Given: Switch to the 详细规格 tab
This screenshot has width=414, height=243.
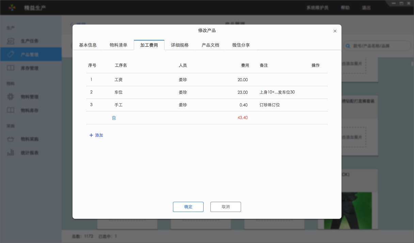Looking at the screenshot, I should point(179,45).
